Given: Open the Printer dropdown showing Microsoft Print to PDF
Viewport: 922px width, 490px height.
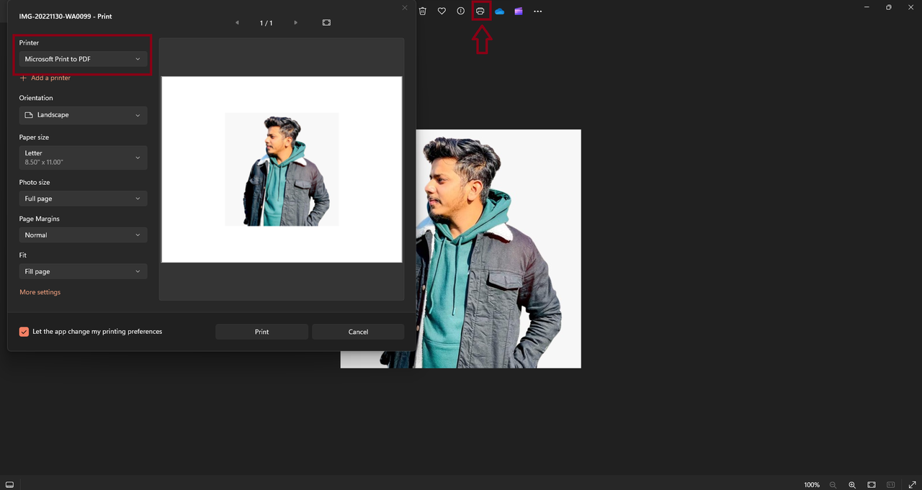Looking at the screenshot, I should 84,59.
